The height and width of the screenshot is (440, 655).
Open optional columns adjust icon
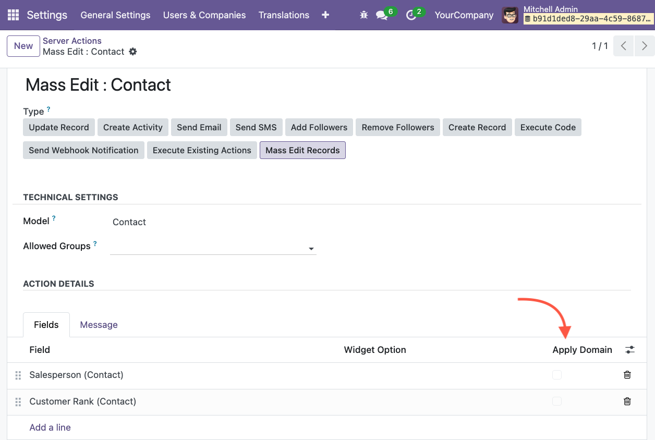coord(630,350)
